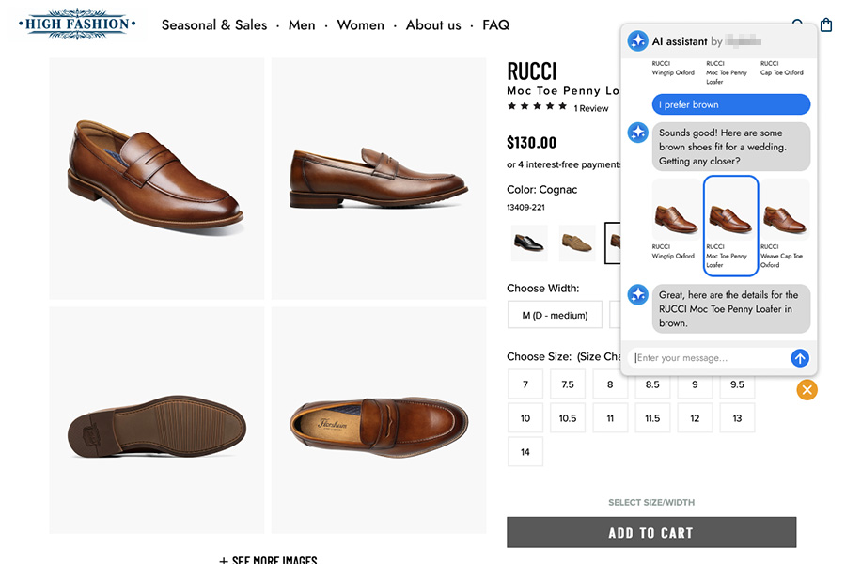Screen dimensions: 846x564
Task: Select the tan suede color swatch
Action: 577,243
